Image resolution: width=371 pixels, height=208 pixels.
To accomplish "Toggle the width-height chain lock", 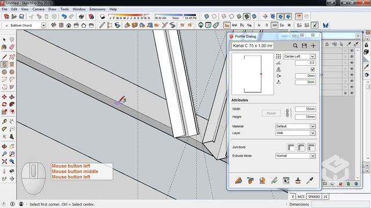I will coord(288,113).
